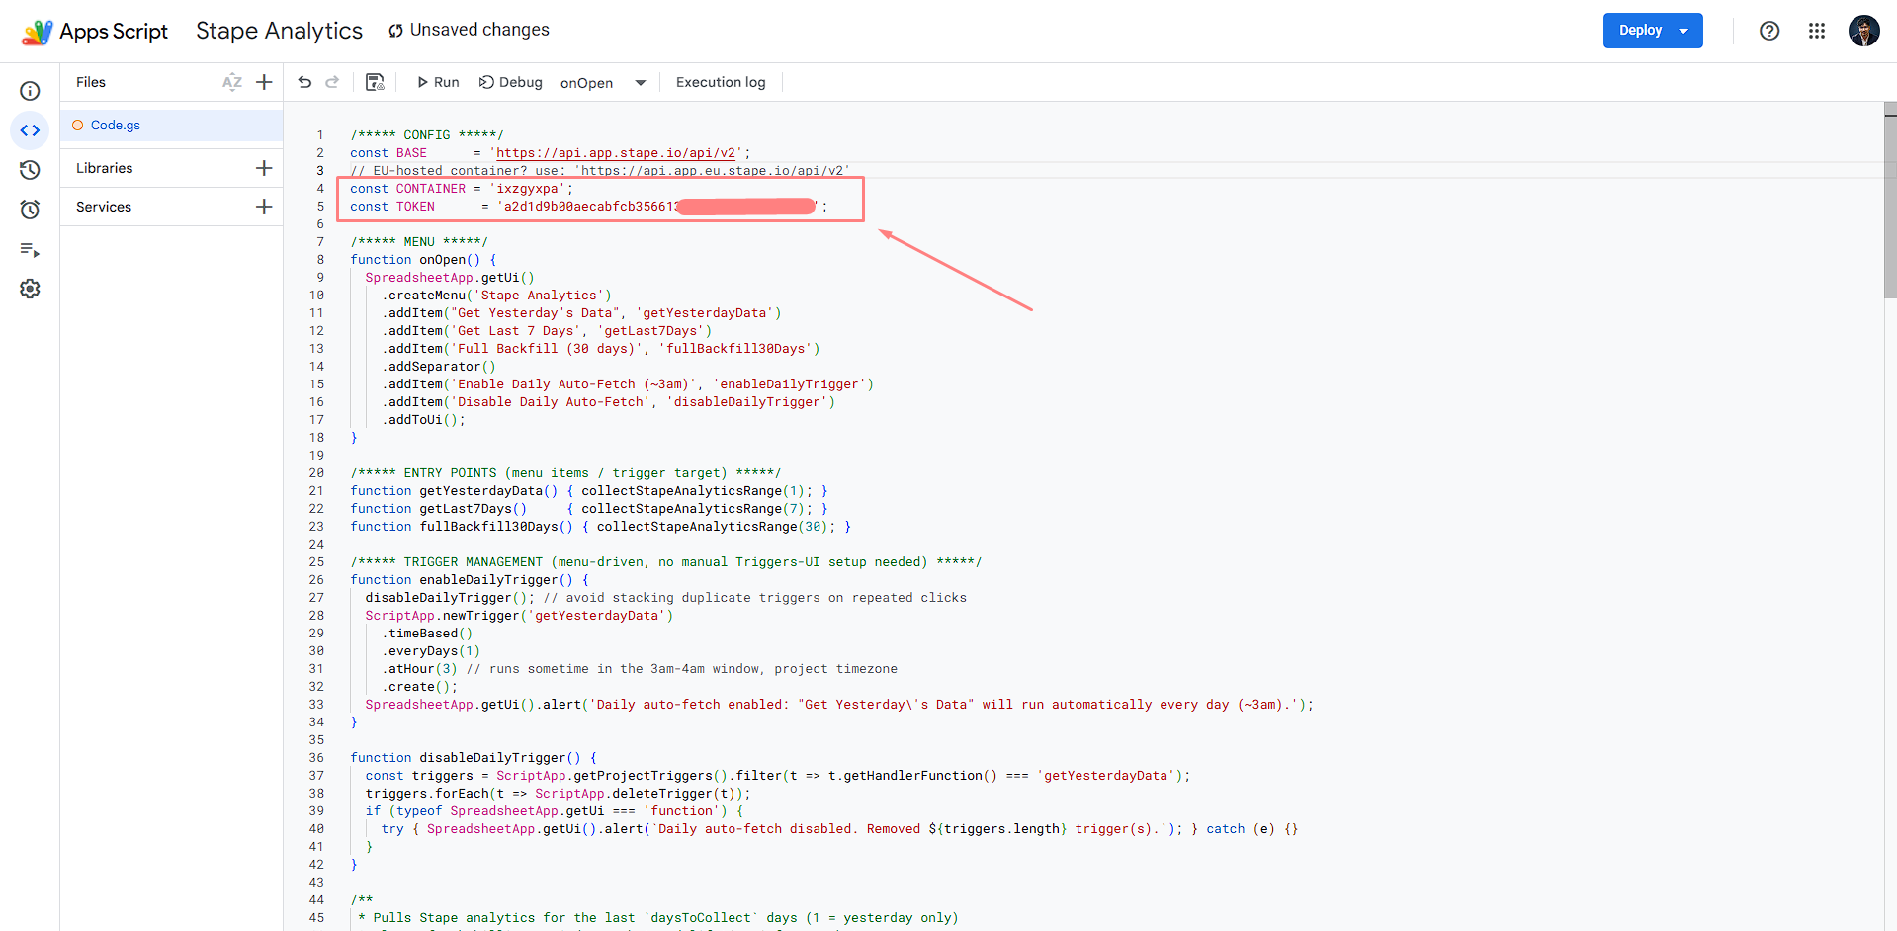
Task: Click the .addToUi(); code line
Action: (423, 420)
